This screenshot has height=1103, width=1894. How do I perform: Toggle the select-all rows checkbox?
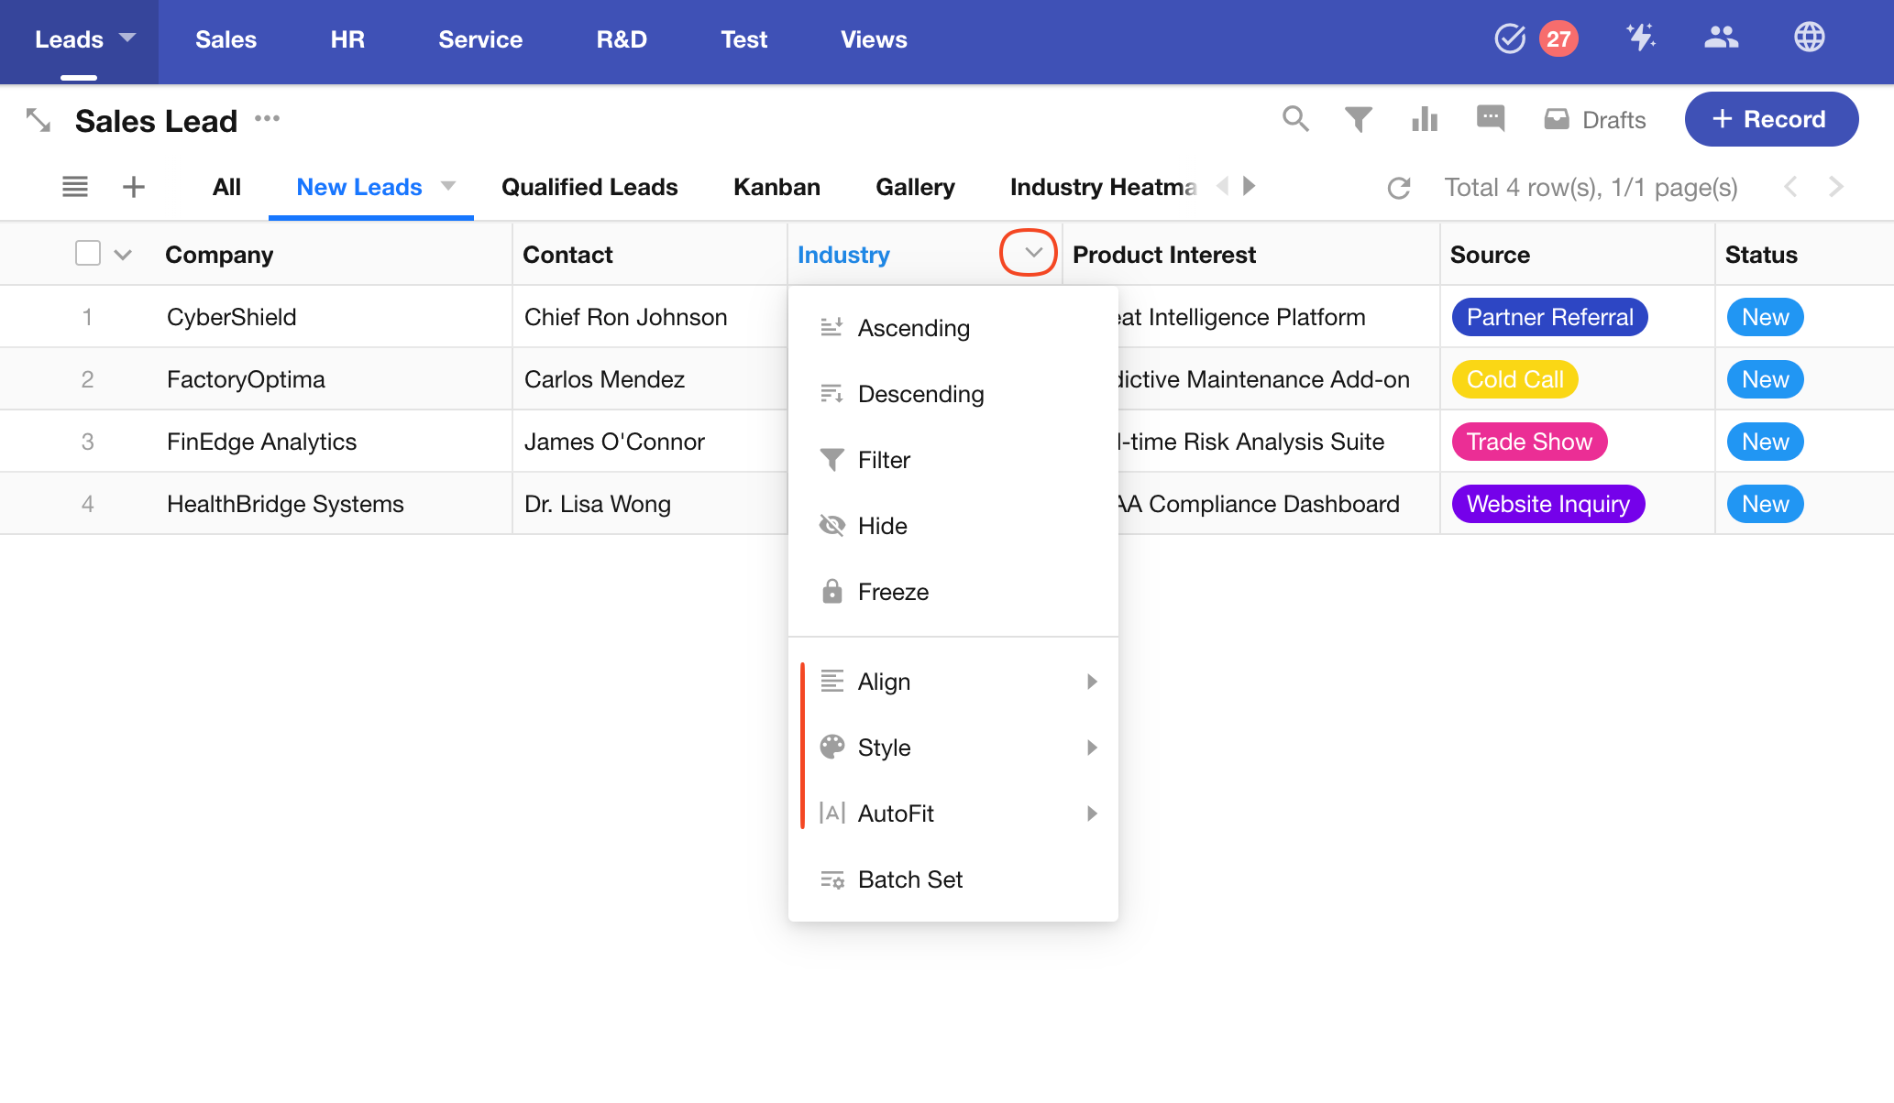point(88,254)
